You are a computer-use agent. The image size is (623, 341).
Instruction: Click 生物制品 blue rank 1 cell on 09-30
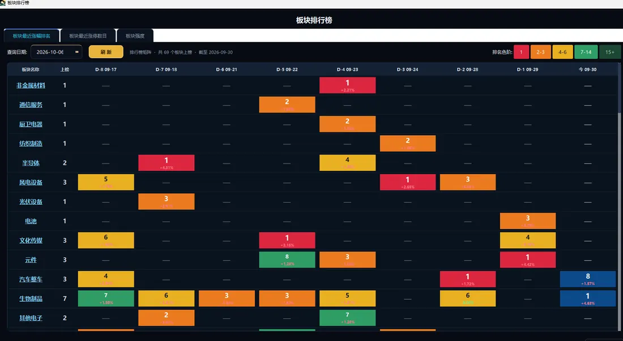588,299
